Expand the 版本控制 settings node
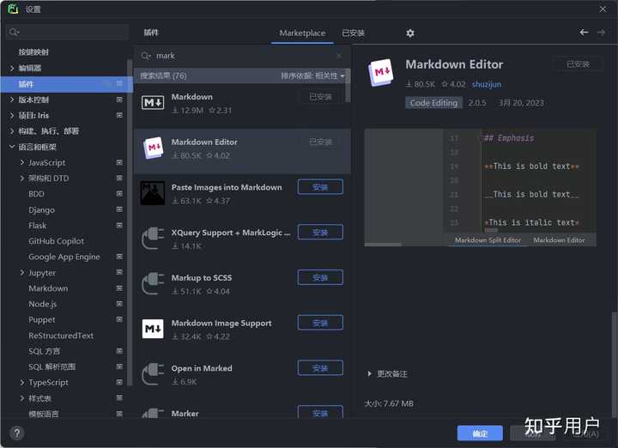Screen dimensions: 618x448 point(12,100)
